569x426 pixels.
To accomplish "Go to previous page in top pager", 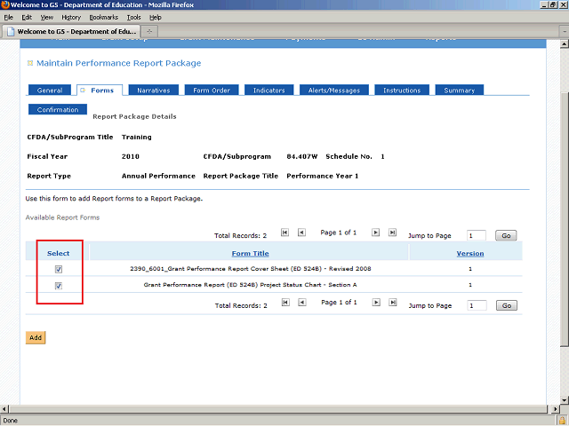I will [301, 233].
